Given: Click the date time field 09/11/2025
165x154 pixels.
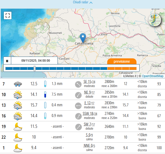Looking at the screenshot, I should pyautogui.click(x=35, y=61).
